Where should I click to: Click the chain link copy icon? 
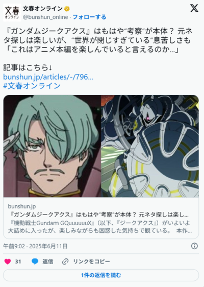click(65, 261)
